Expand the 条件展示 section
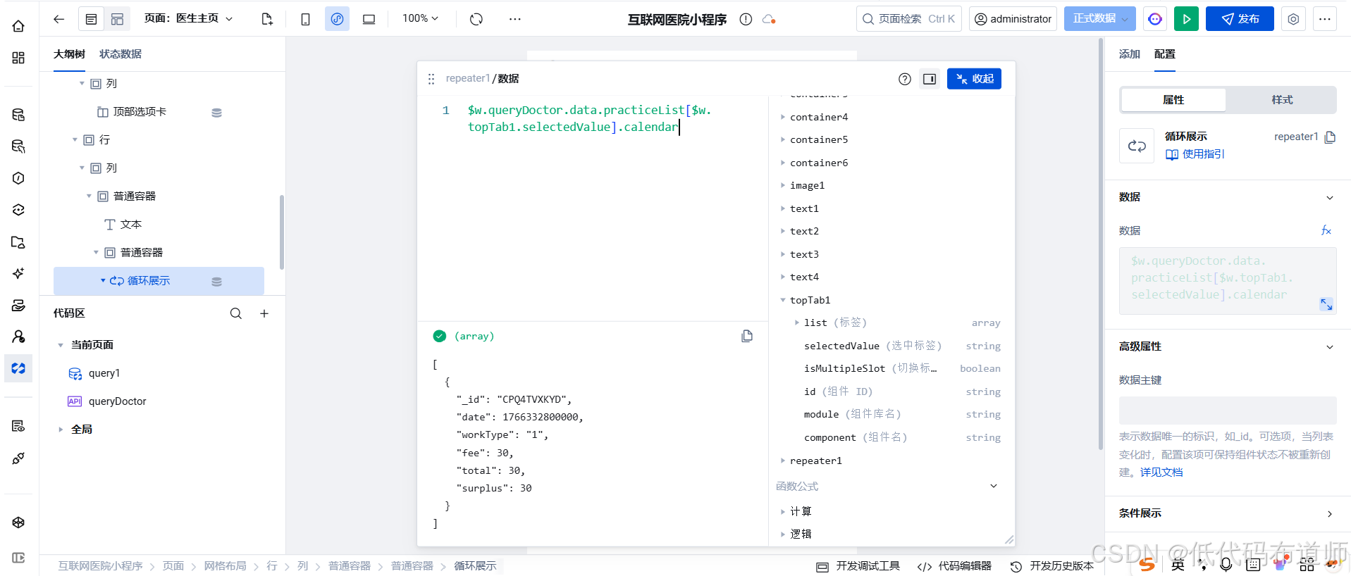Screen dimensions: 1351x576 click(1330, 514)
